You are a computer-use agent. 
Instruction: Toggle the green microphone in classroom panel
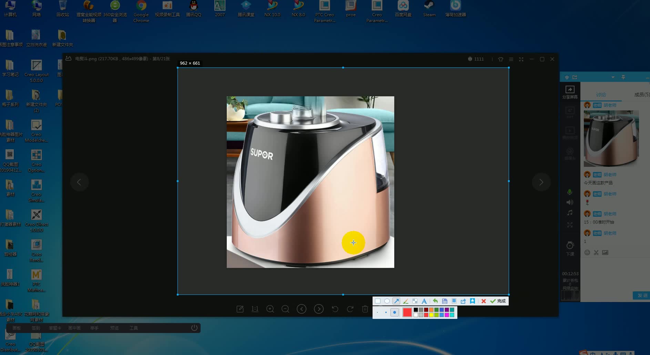[570, 192]
